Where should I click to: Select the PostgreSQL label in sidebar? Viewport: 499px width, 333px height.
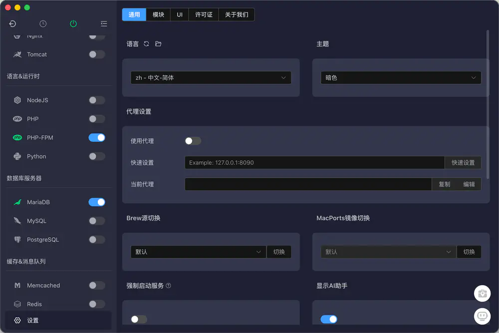click(43, 240)
